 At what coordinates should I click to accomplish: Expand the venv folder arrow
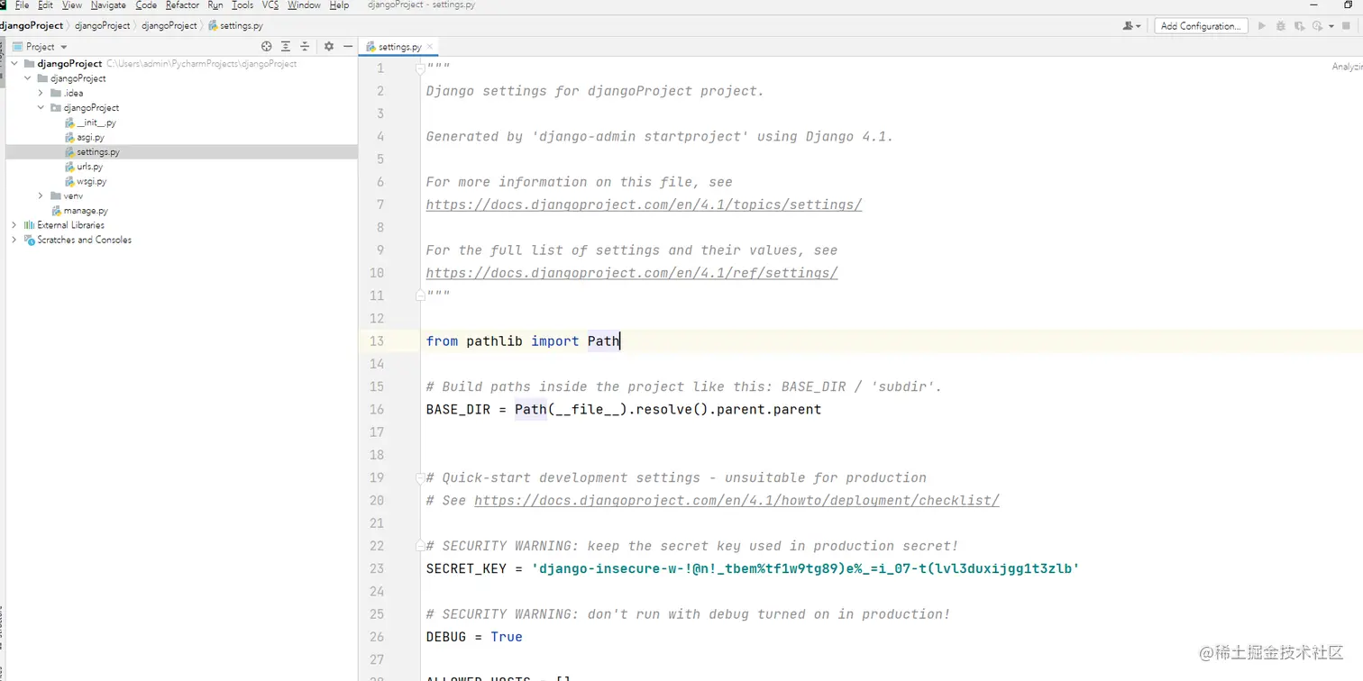coord(41,195)
